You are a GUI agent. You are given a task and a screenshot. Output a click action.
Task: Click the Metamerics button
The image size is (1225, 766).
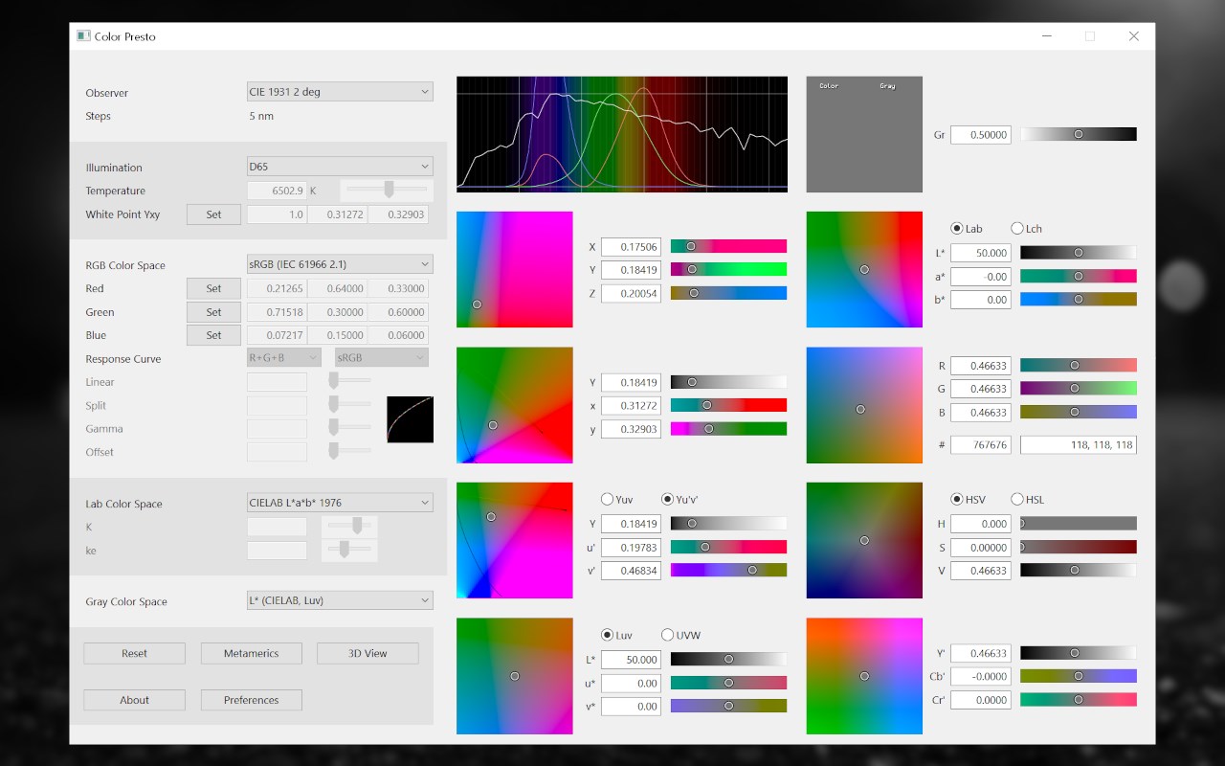pyautogui.click(x=251, y=653)
